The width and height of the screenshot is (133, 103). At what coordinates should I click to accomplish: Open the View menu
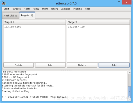(x=36, y=9)
